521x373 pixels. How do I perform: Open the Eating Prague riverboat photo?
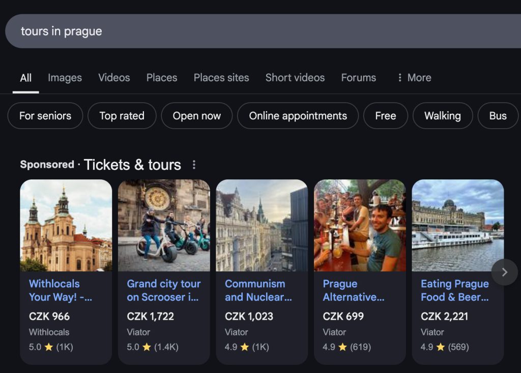point(458,226)
